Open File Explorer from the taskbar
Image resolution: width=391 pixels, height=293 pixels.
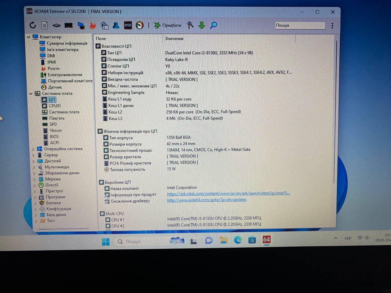point(224,241)
